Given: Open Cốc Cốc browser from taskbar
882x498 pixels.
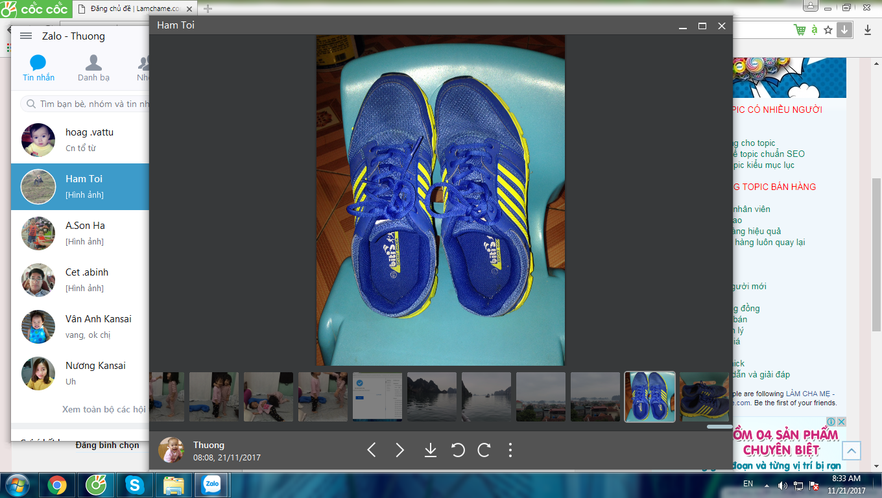Looking at the screenshot, I should (x=97, y=485).
